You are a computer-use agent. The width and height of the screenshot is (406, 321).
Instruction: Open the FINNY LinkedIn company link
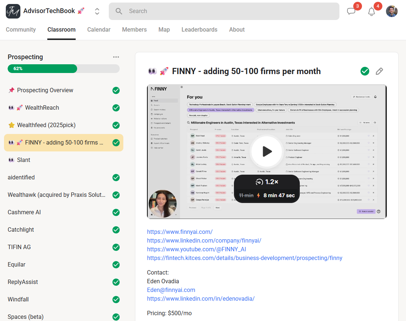click(x=204, y=241)
